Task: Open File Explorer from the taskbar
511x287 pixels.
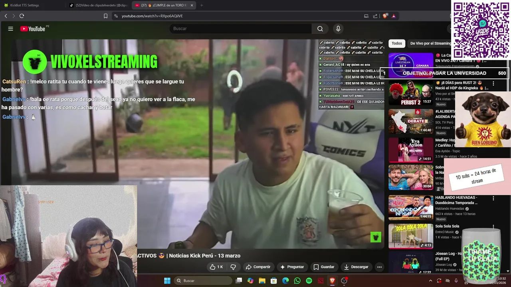Action: click(262, 281)
